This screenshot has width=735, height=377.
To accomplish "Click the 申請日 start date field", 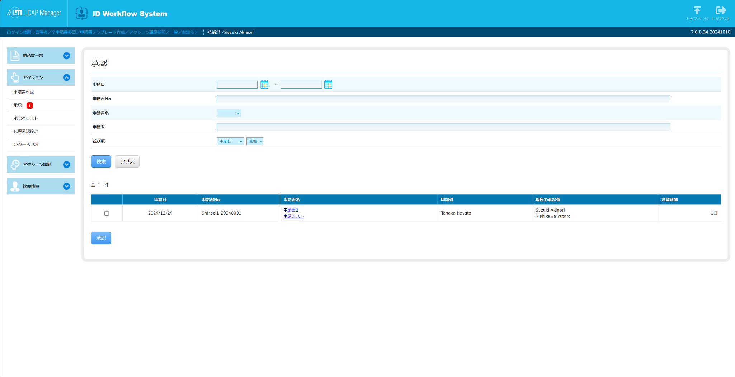I will point(237,85).
